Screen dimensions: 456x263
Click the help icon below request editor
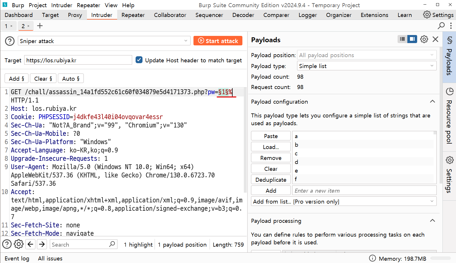tap(7, 244)
